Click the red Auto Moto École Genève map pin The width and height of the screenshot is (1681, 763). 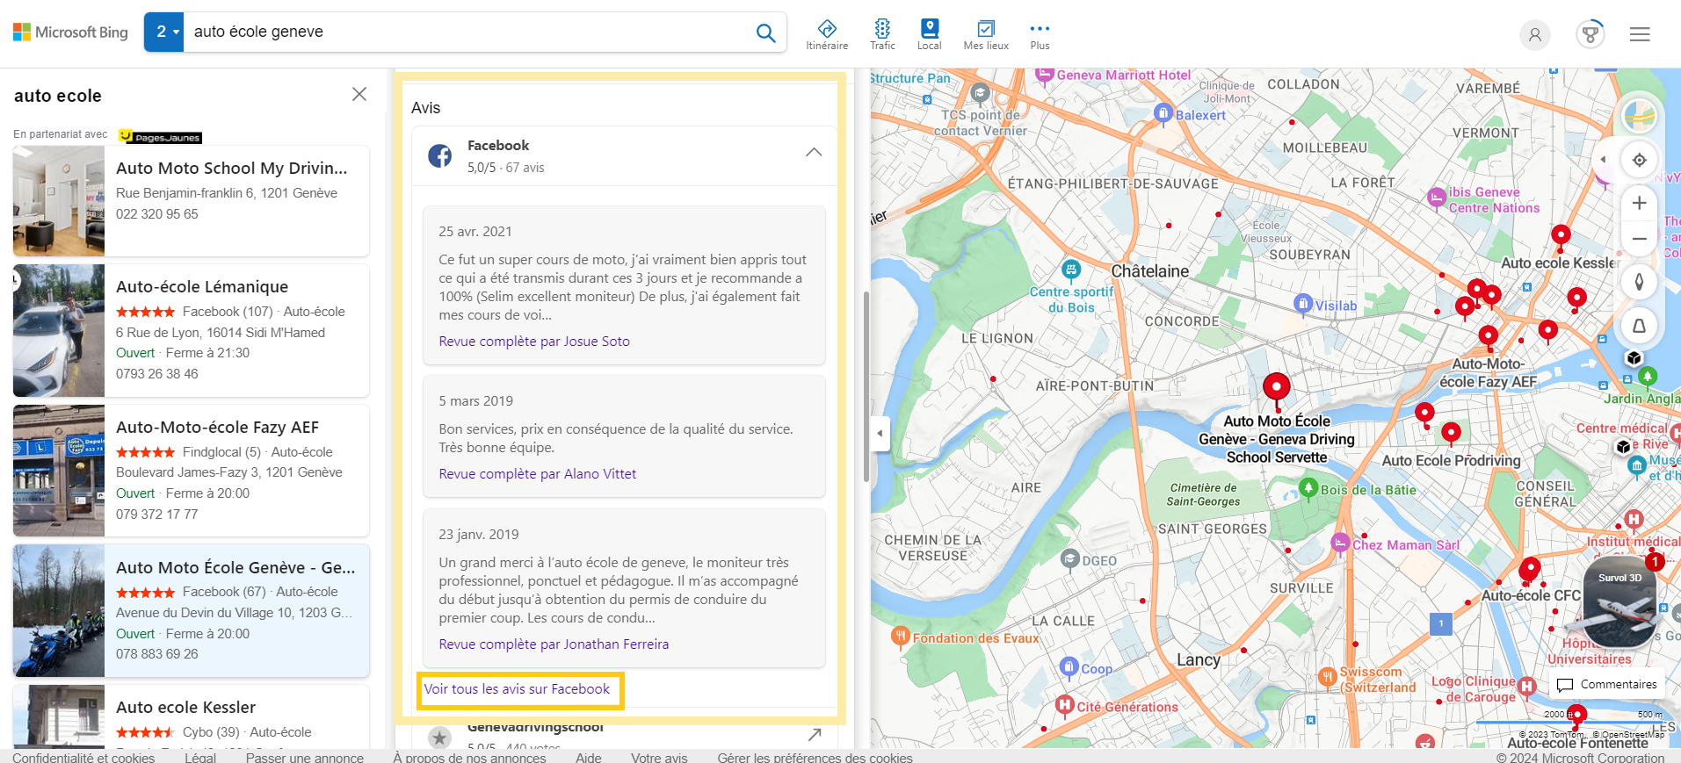[1276, 388]
